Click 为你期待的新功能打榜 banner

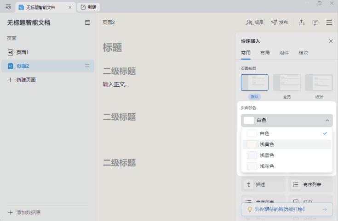(x=286, y=209)
